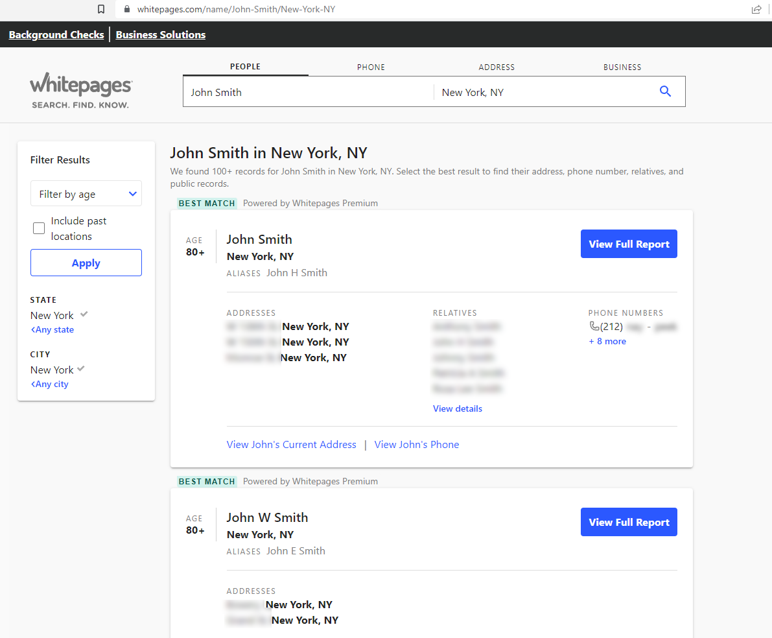Click the first blurred relative name

point(467,326)
